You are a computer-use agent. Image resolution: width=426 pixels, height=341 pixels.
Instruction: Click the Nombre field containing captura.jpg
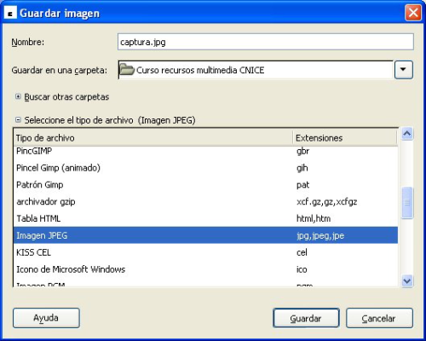pos(266,42)
